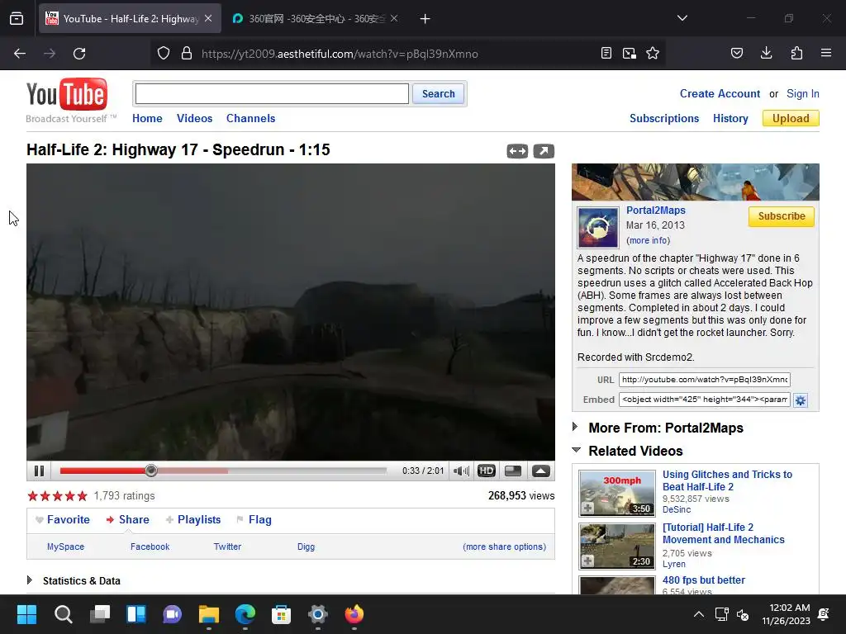Viewport: 846px width, 634px height.
Task: Click the YouTube logo
Action: click(67, 94)
